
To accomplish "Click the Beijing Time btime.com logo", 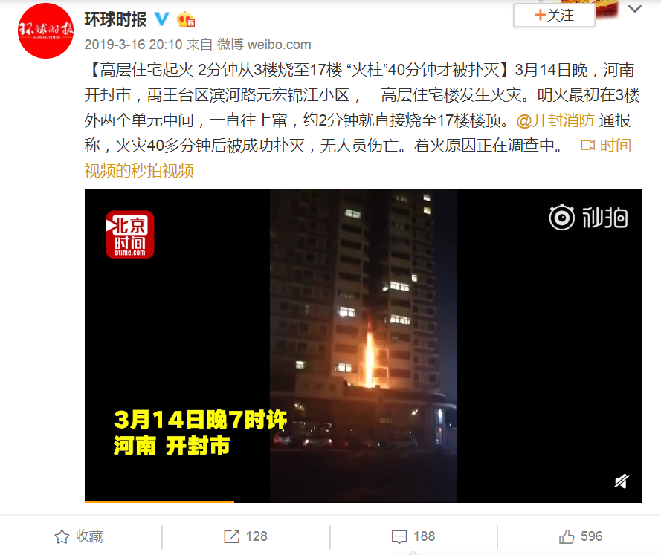I will (x=130, y=235).
